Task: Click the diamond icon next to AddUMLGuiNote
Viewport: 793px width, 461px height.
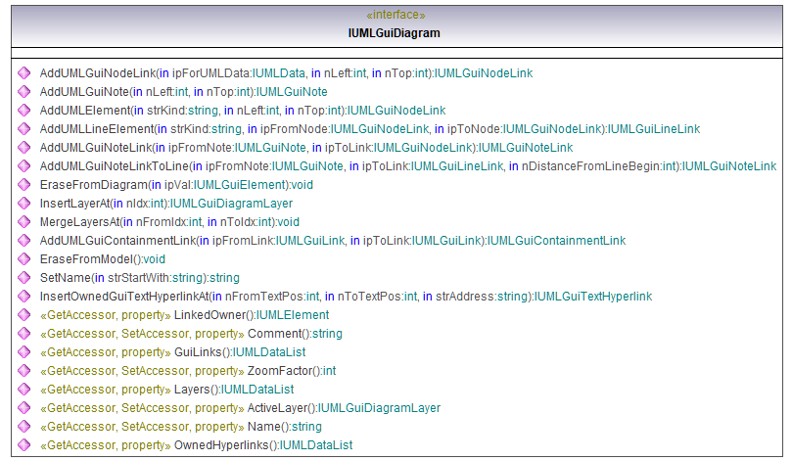Action: click(23, 92)
